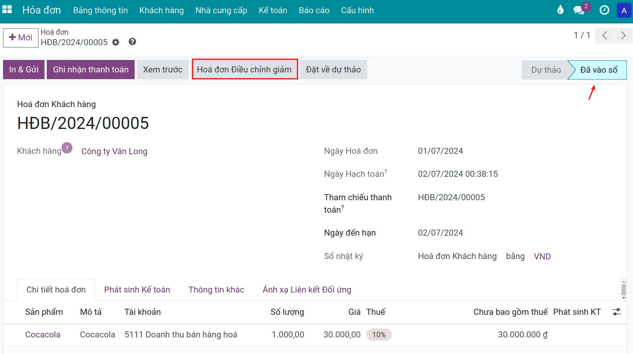Open the Công ty Vân Long customer link
633x354 pixels.
point(114,151)
